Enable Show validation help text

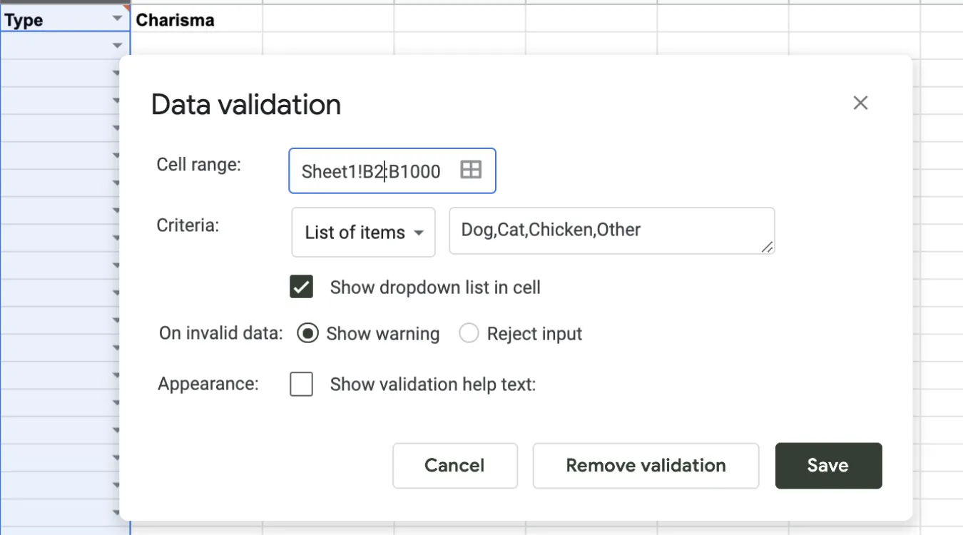[301, 384]
